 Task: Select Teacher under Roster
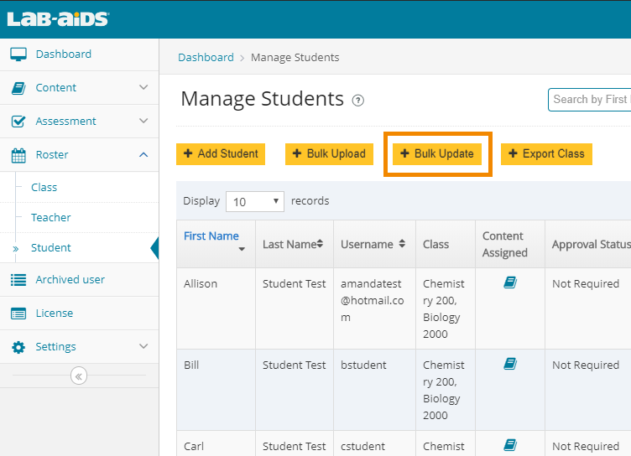point(51,218)
